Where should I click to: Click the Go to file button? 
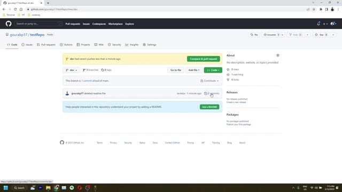(176, 70)
